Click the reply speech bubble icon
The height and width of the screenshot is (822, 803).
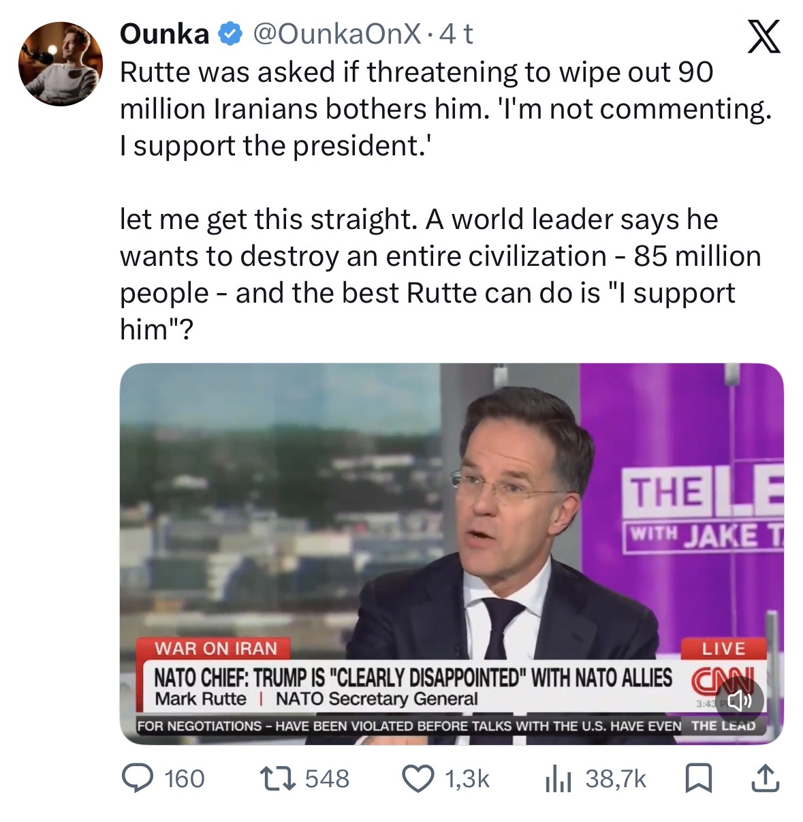click(137, 778)
